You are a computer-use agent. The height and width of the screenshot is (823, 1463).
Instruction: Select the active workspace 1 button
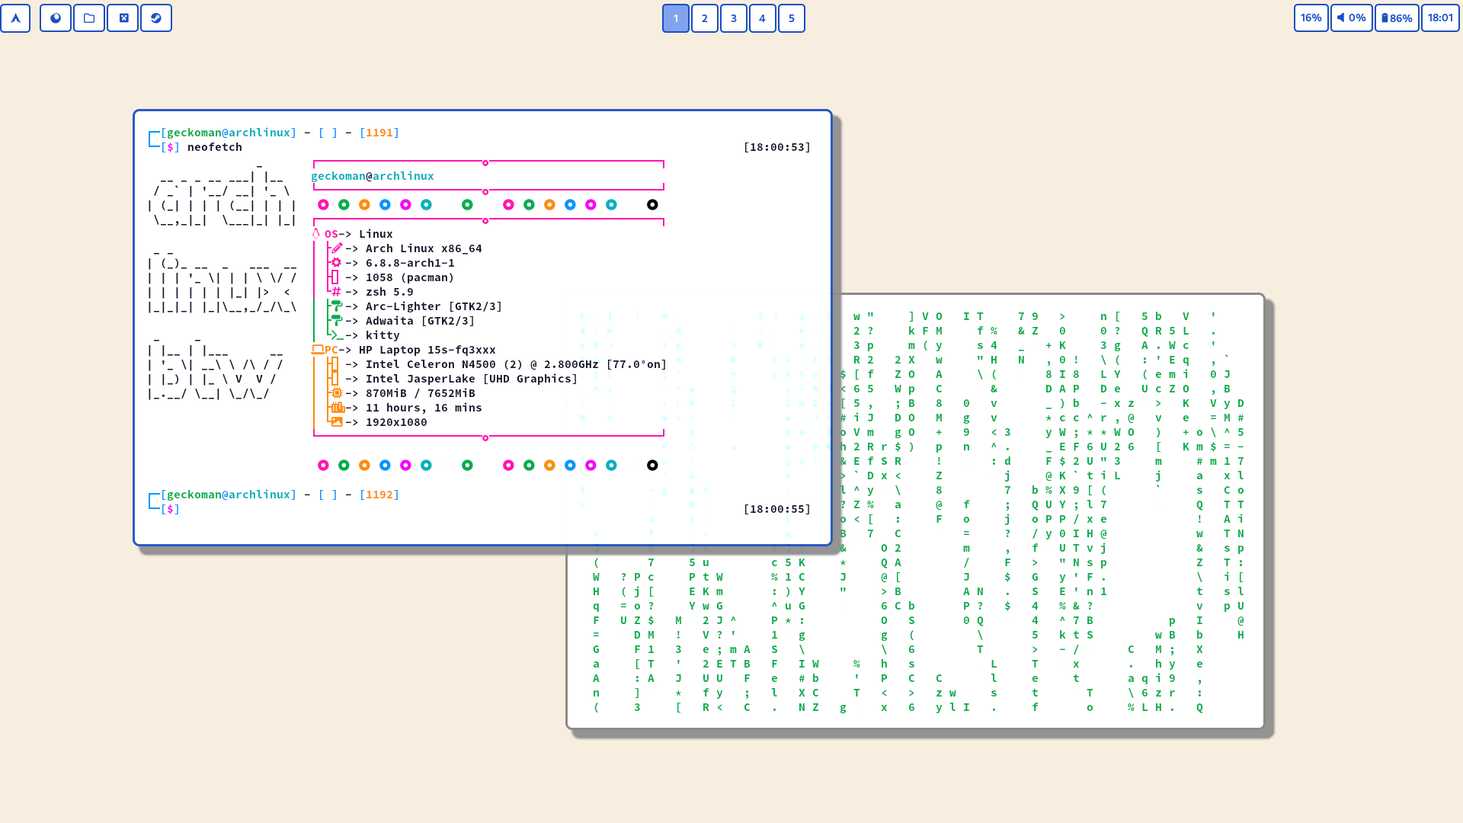click(x=676, y=18)
